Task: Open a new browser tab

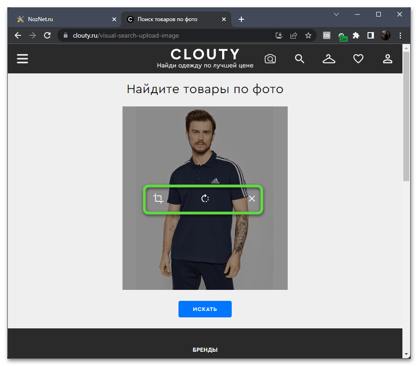Action: pos(241,19)
